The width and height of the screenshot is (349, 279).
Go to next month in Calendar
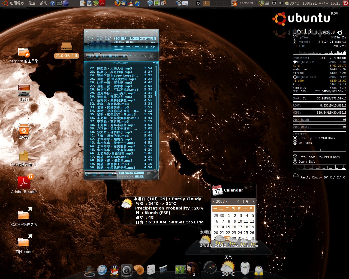253,201
